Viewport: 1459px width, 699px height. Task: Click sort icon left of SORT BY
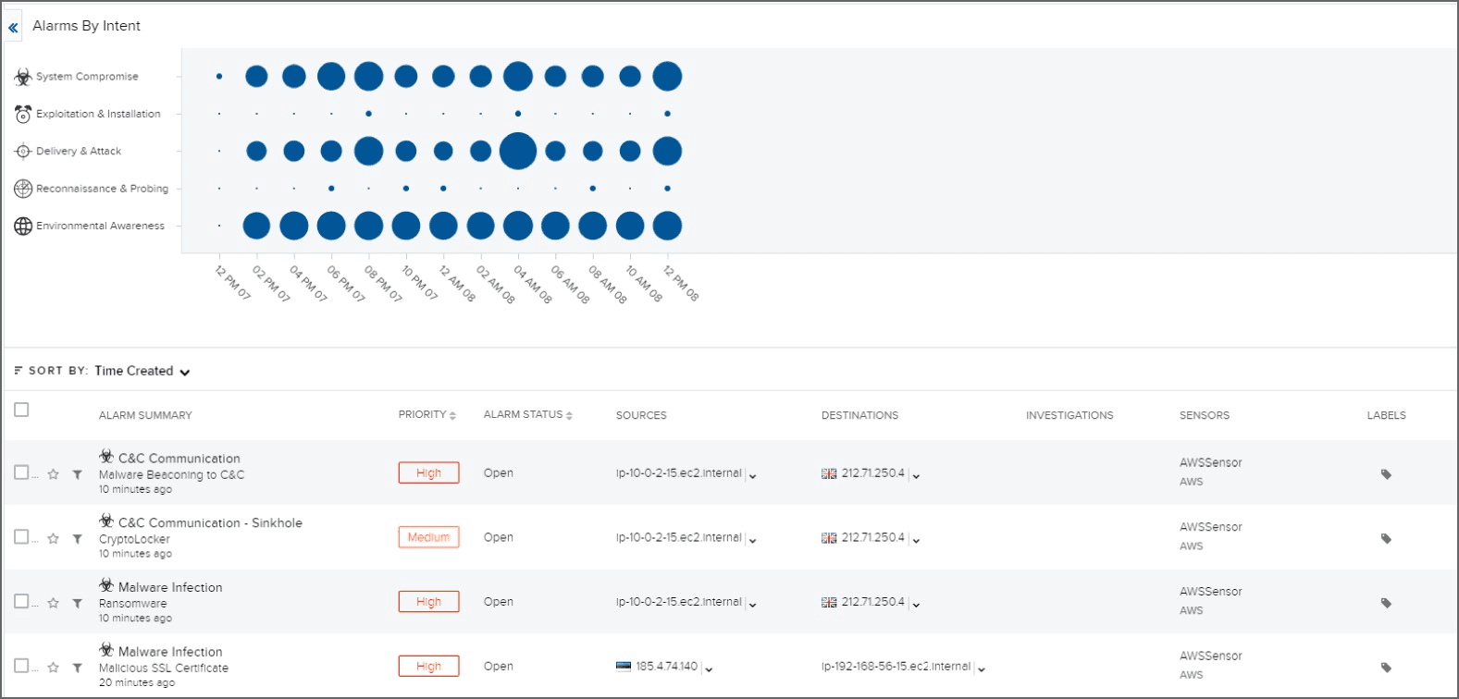click(x=19, y=371)
